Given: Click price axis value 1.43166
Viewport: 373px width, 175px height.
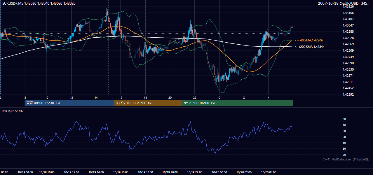Looking at the screenshot, I should [x=348, y=13].
